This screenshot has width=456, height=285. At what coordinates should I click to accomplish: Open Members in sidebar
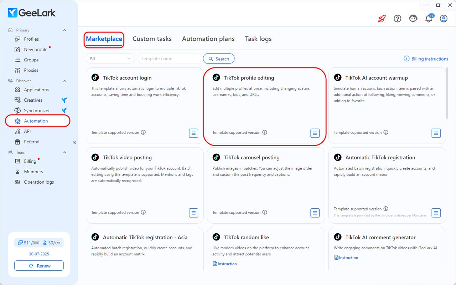tap(33, 172)
